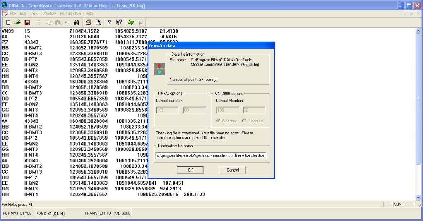Click the value 210120.6040 in second row
Image resolution: width=423 pixels, height=221 pixels.
point(84,37)
